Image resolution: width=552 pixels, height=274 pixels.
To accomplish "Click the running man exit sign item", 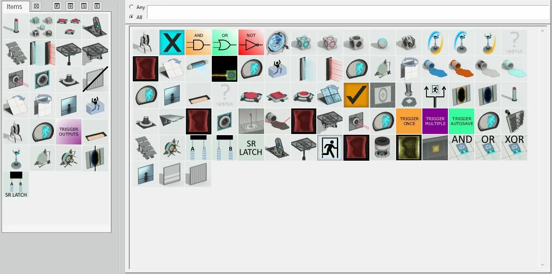I will coord(330,148).
